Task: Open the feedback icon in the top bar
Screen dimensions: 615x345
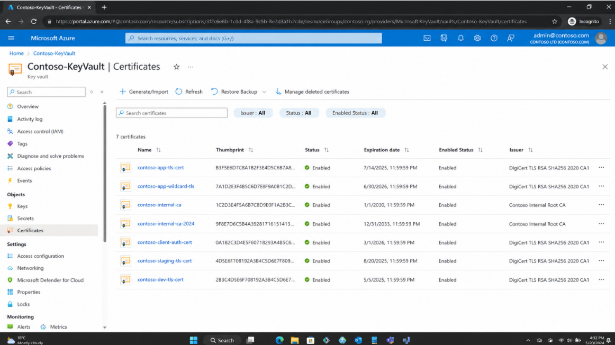Action: coord(510,38)
